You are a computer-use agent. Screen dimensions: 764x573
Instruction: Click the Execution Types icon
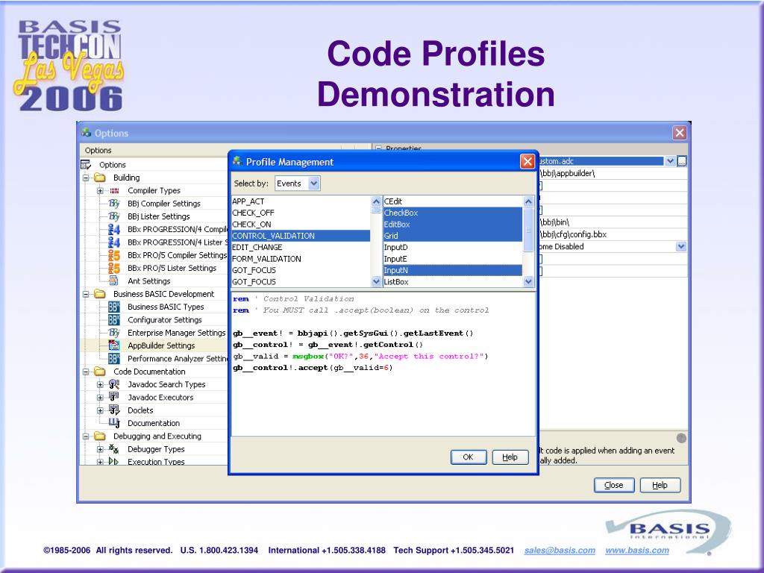(114, 461)
